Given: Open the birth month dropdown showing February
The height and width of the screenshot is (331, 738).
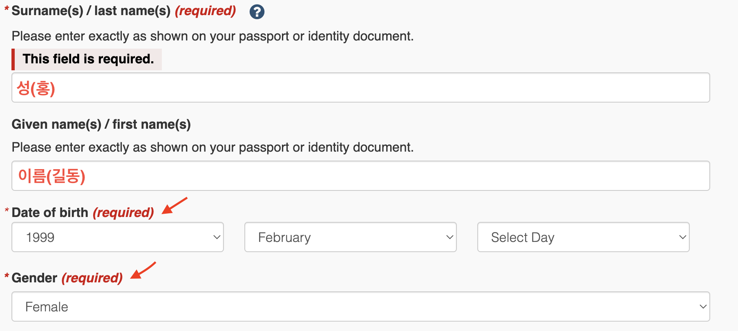Looking at the screenshot, I should 351,237.
